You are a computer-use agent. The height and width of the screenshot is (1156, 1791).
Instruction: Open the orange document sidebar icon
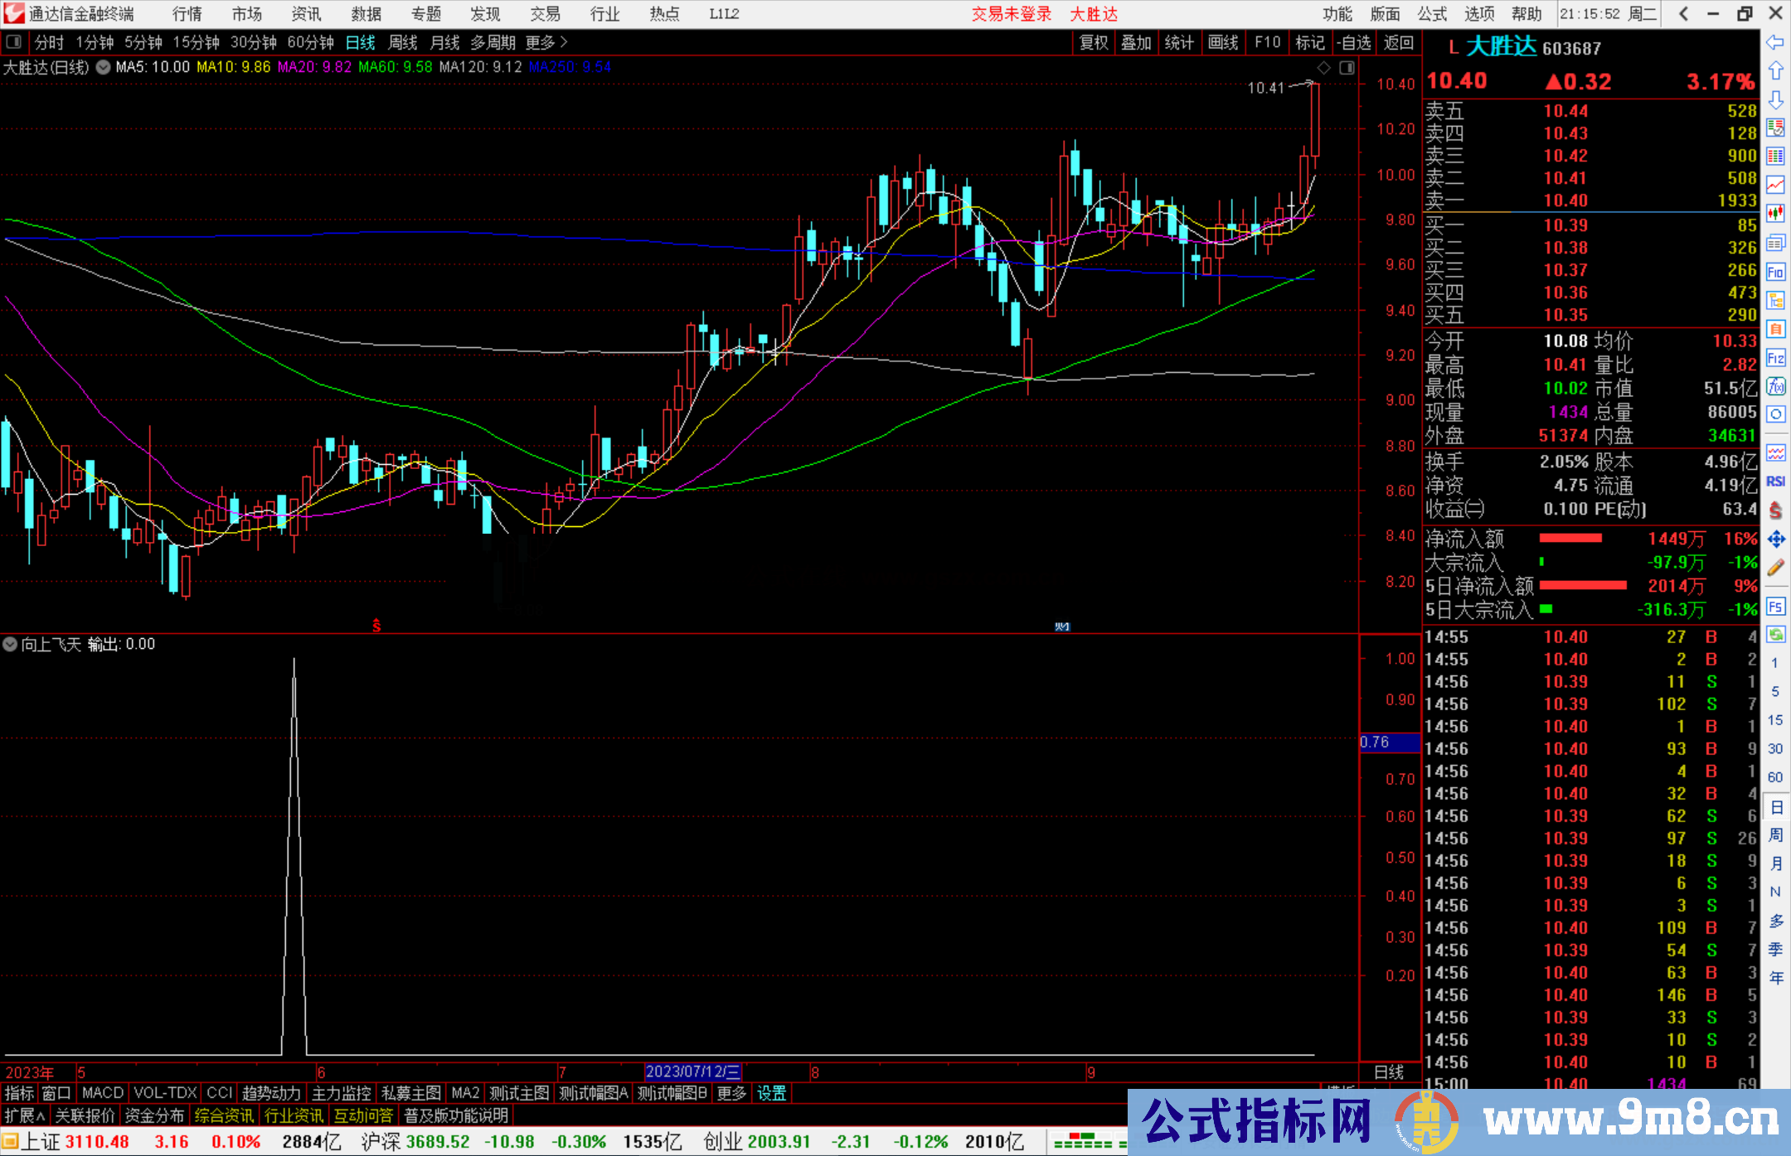click(1775, 329)
